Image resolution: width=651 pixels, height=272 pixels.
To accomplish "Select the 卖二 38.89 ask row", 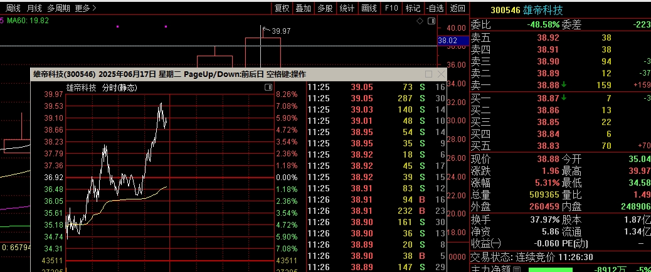I will tap(560, 73).
